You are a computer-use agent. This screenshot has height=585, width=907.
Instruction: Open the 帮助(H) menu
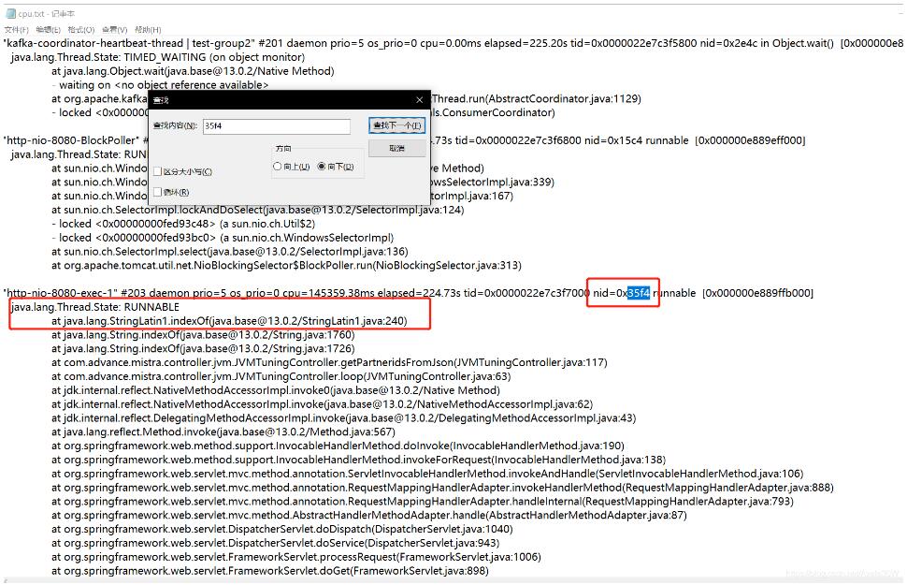click(x=148, y=30)
